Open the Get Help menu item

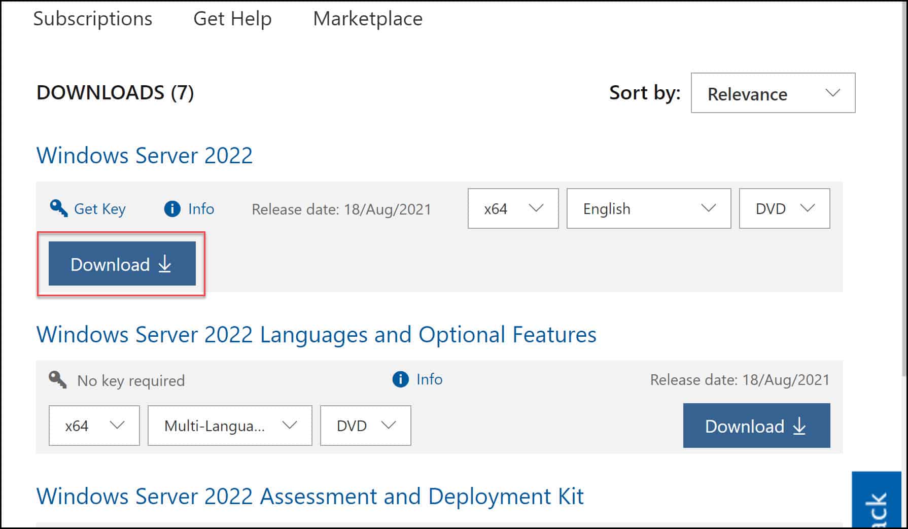(233, 19)
